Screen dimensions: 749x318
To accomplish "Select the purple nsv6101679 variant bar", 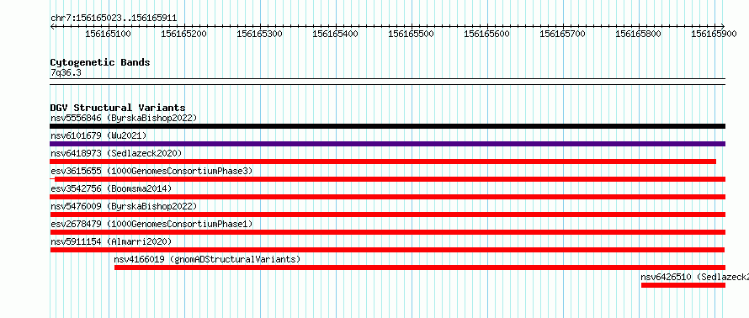I will [387, 144].
